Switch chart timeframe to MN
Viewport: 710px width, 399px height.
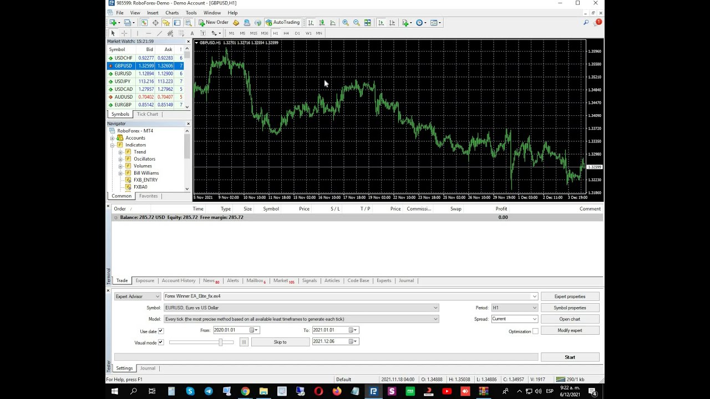tap(319, 33)
